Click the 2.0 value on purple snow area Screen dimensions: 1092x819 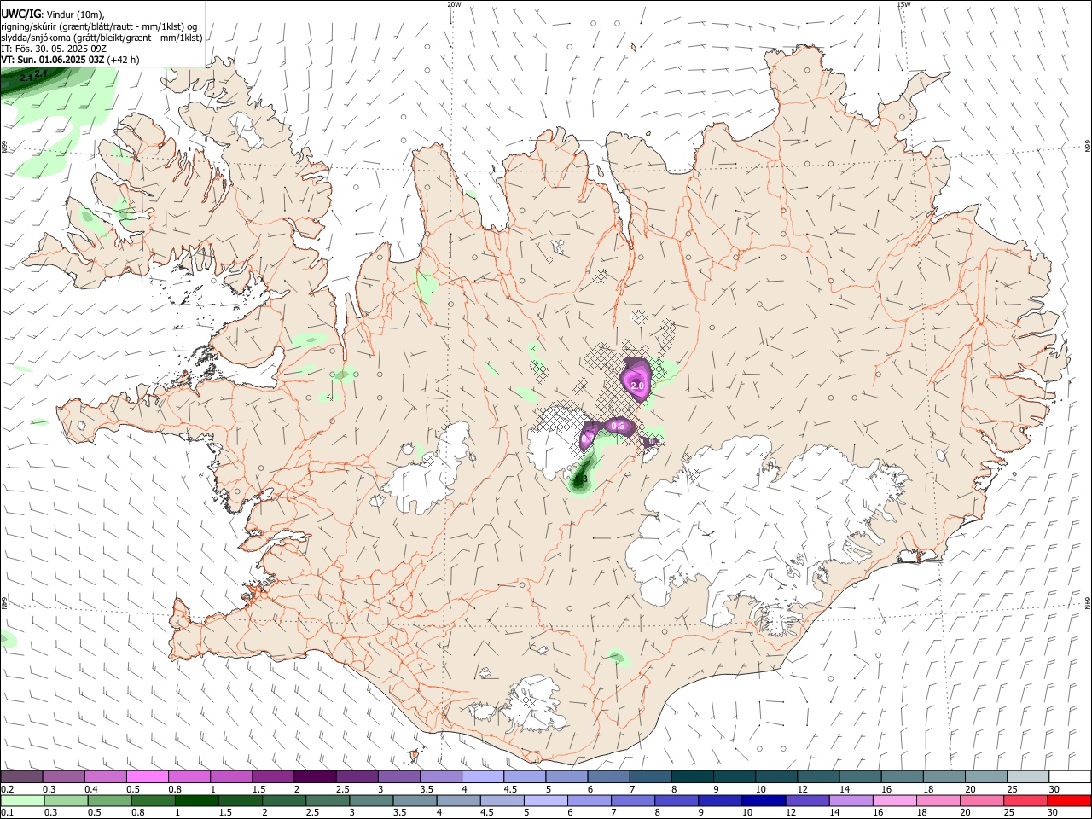pos(637,386)
